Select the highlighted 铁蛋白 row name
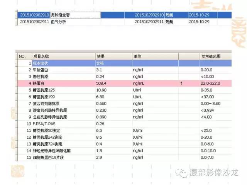247x185 pixels. tap(39, 83)
